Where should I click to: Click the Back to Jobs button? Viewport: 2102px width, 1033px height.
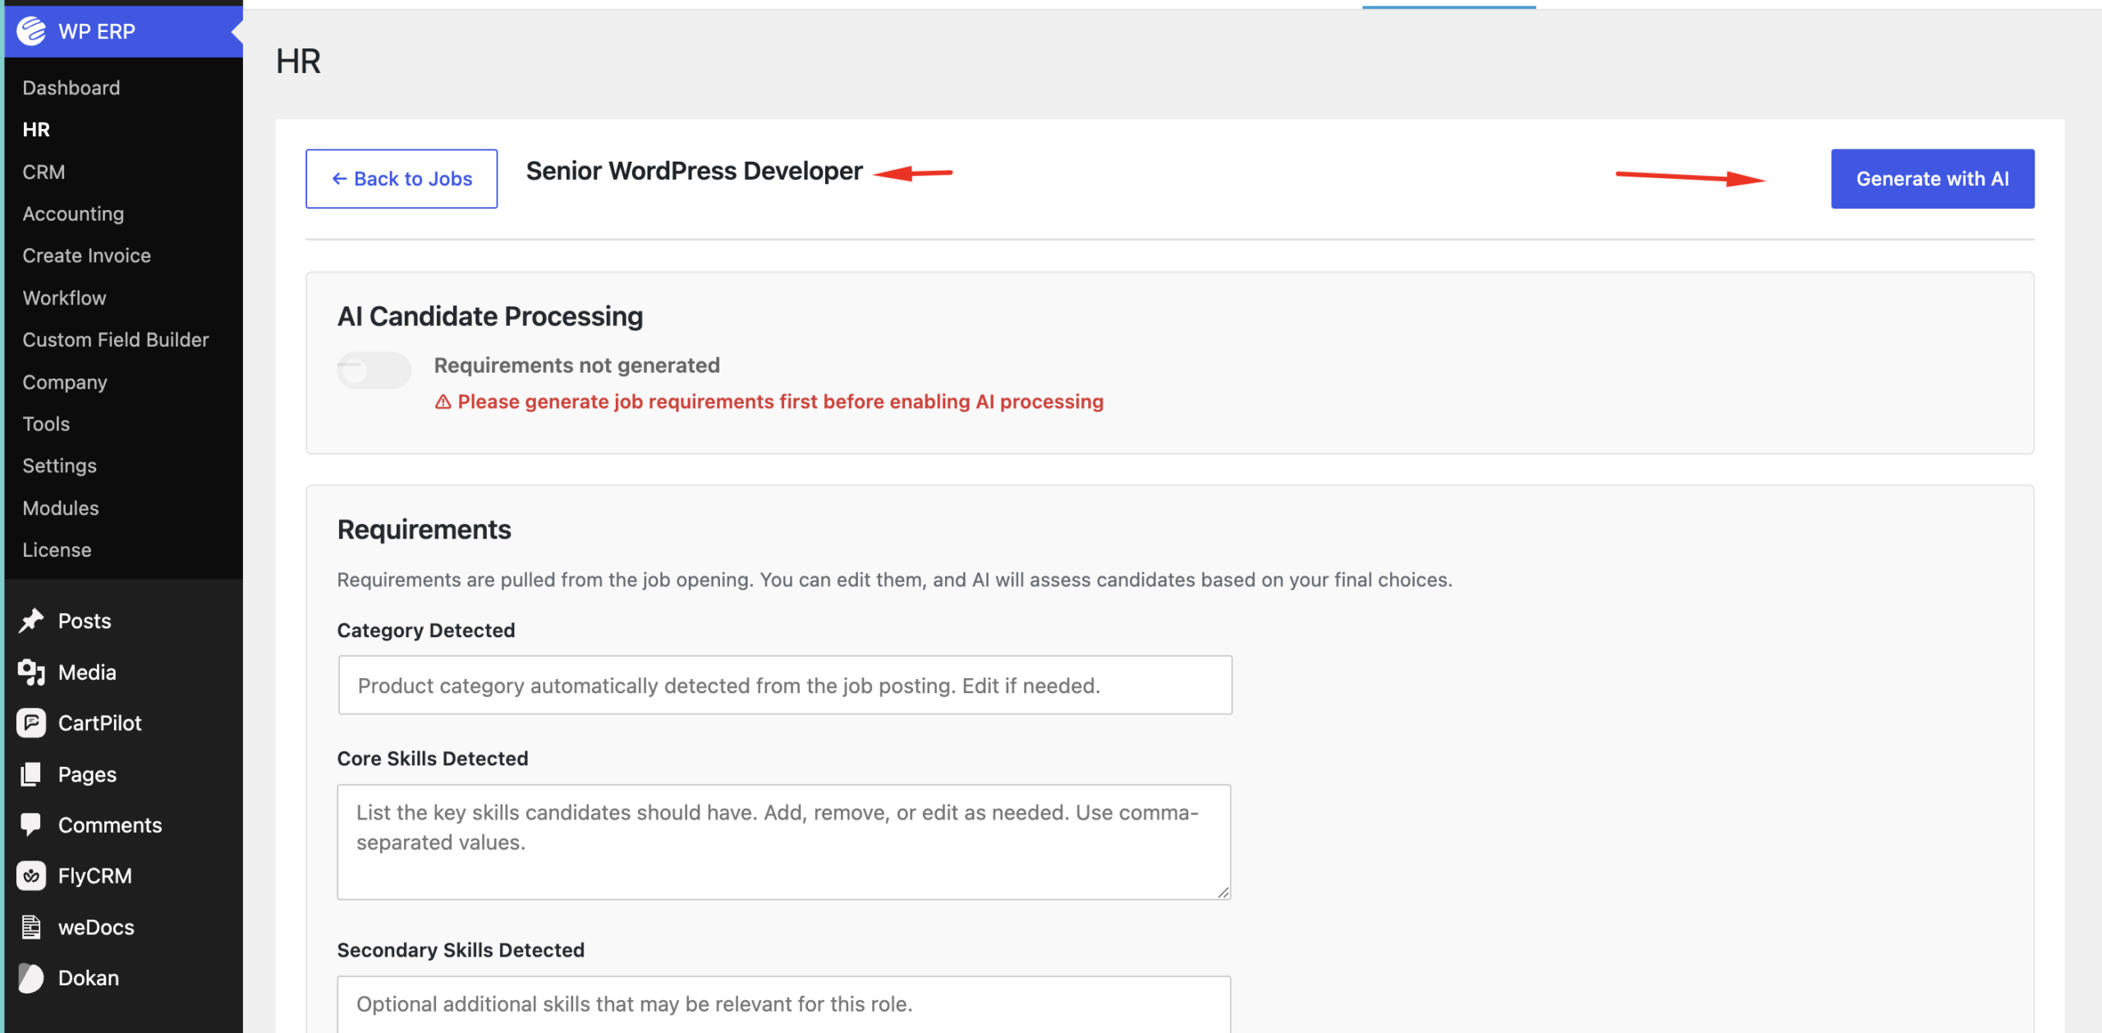[402, 178]
